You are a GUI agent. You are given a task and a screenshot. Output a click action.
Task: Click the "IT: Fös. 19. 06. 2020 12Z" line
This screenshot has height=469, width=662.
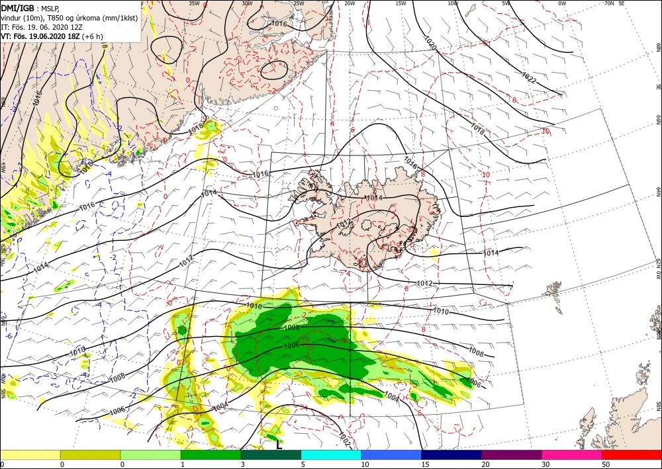coord(42,27)
